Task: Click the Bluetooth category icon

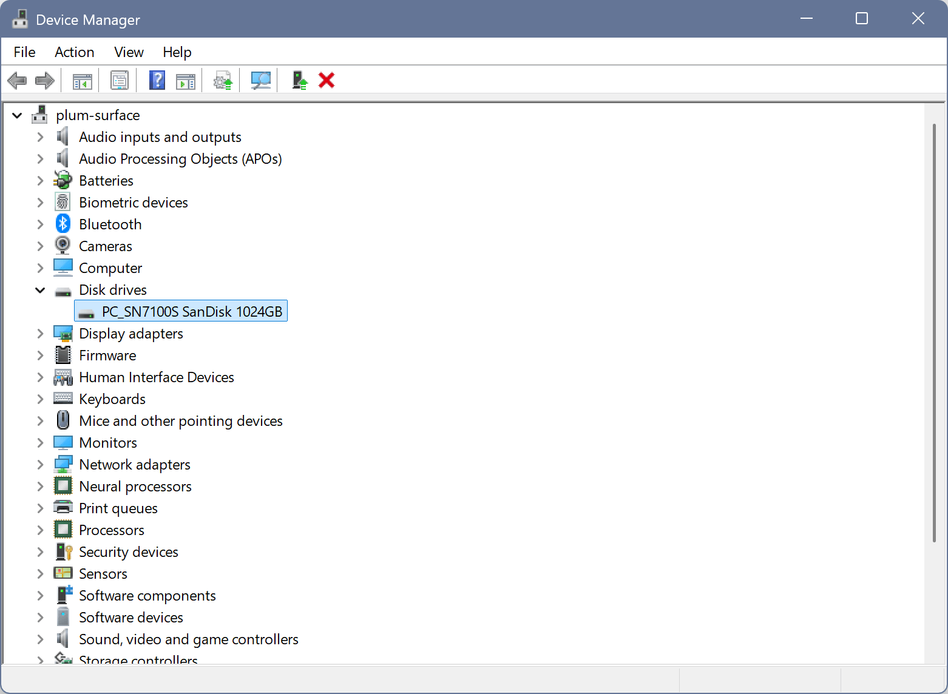Action: (x=63, y=224)
